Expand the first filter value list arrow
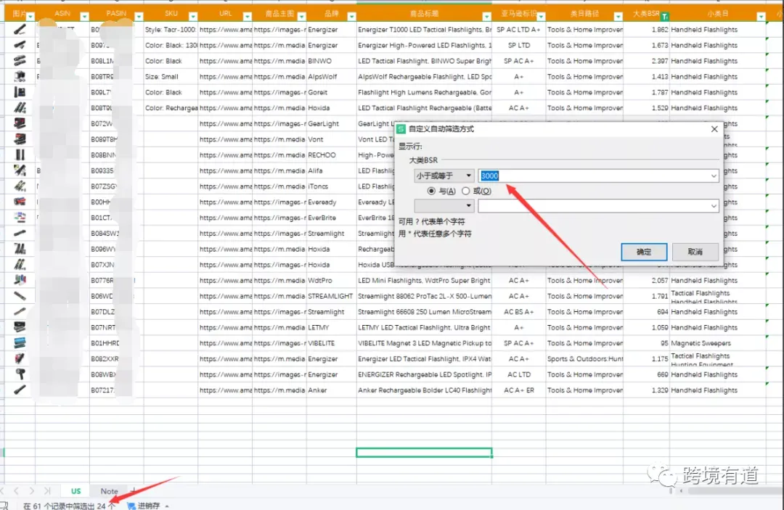The image size is (784, 510). pos(714,176)
